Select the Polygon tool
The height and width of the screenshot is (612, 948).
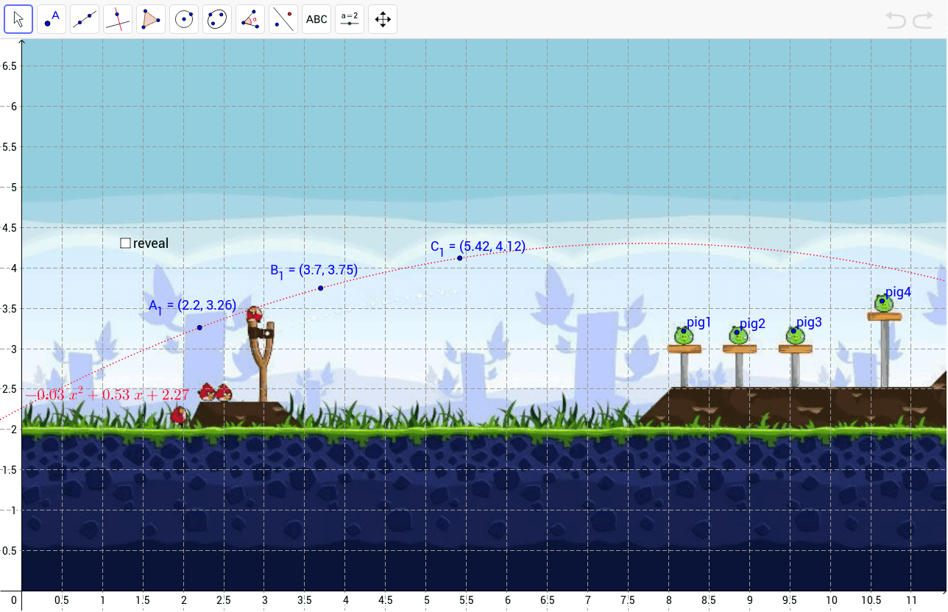tap(151, 19)
